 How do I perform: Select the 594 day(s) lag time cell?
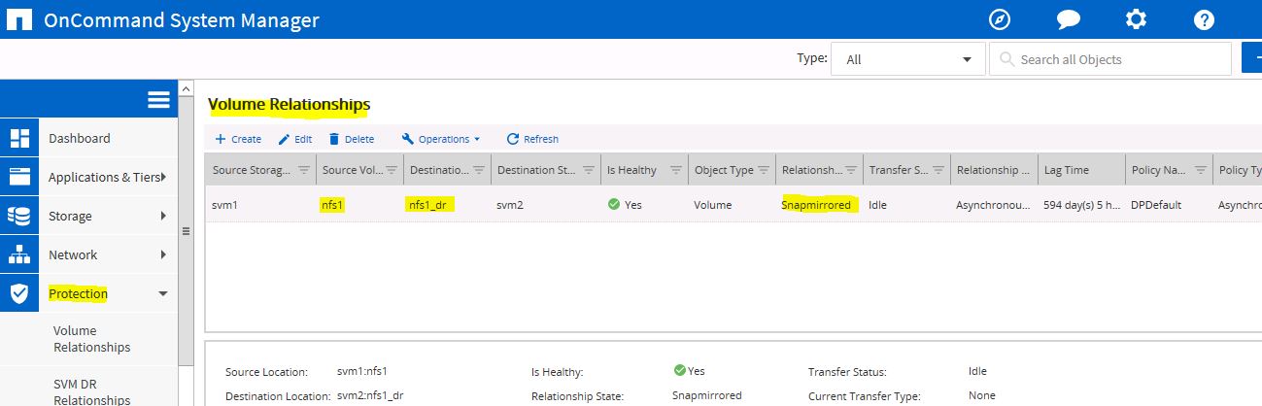(x=1081, y=205)
